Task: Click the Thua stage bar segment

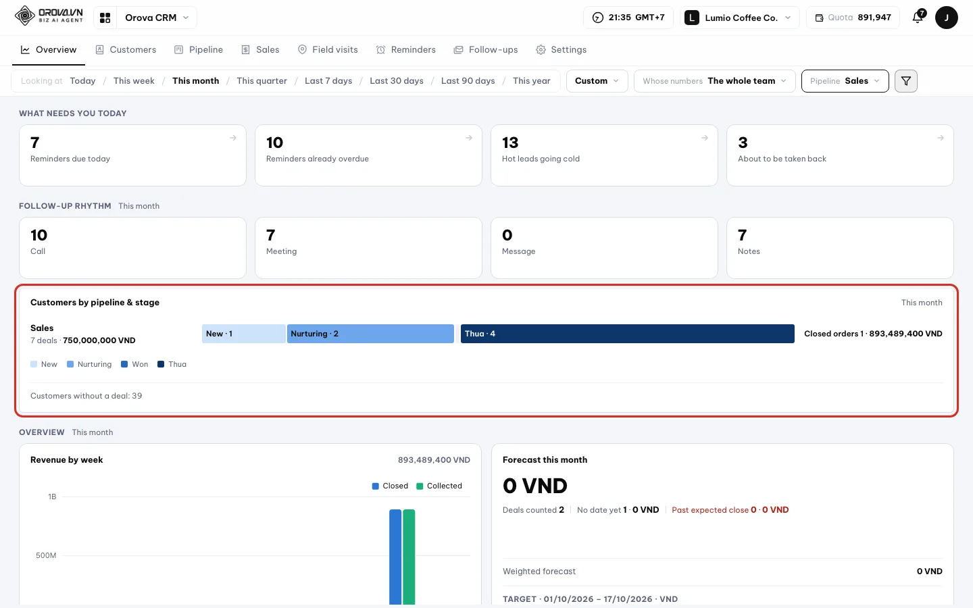Action: click(628, 334)
